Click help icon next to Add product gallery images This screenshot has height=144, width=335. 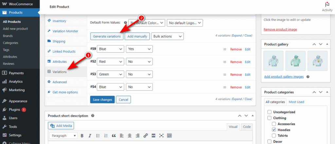pyautogui.click(x=308, y=77)
